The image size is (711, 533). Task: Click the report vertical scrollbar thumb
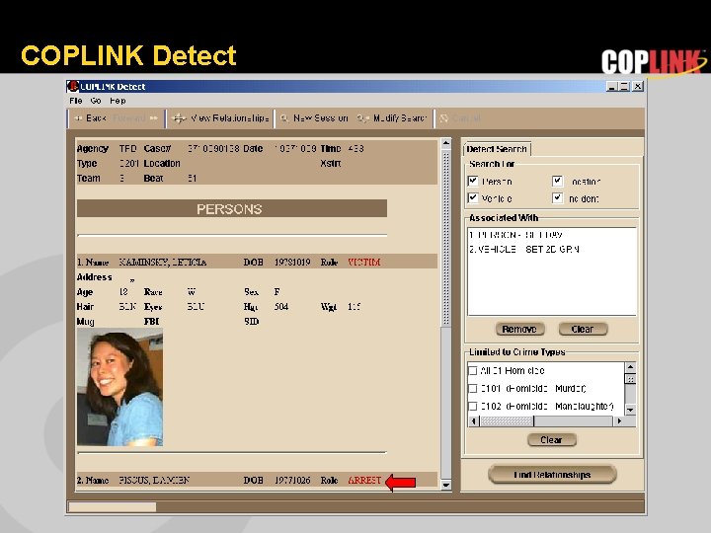[x=445, y=238]
